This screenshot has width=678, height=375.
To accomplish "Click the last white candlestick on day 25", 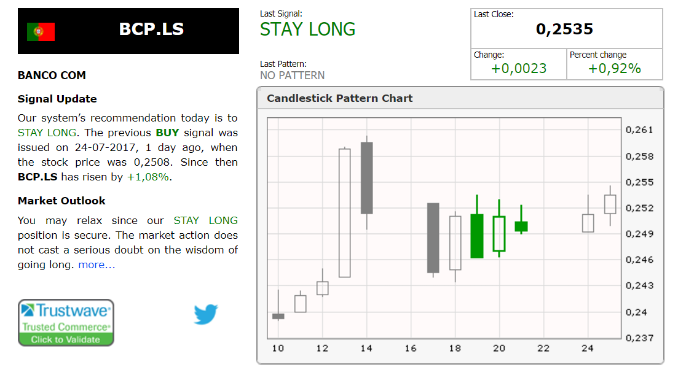I will 610,204.
